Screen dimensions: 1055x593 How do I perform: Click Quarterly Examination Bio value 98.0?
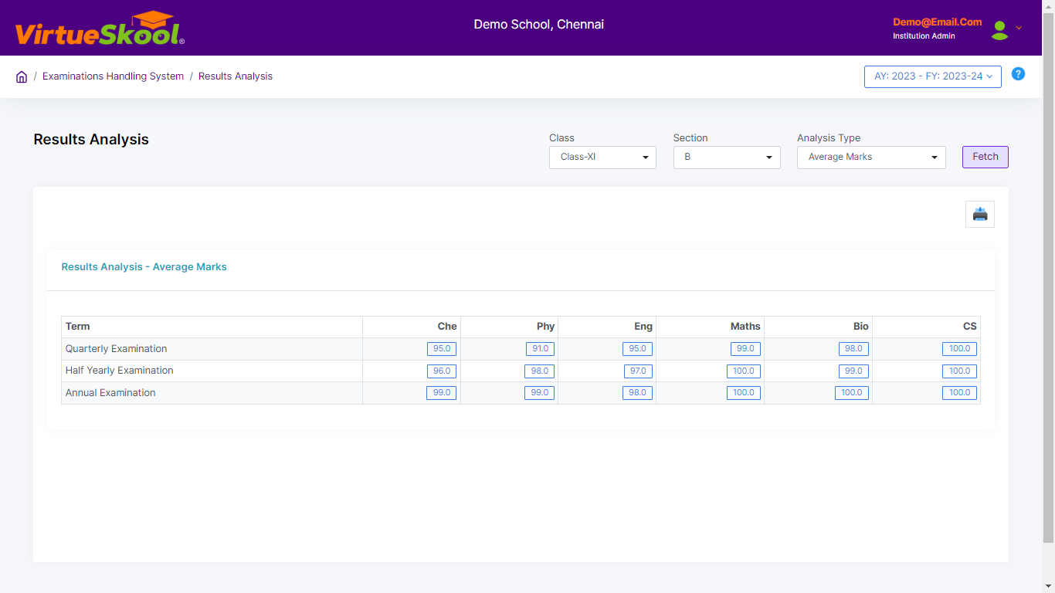point(854,349)
